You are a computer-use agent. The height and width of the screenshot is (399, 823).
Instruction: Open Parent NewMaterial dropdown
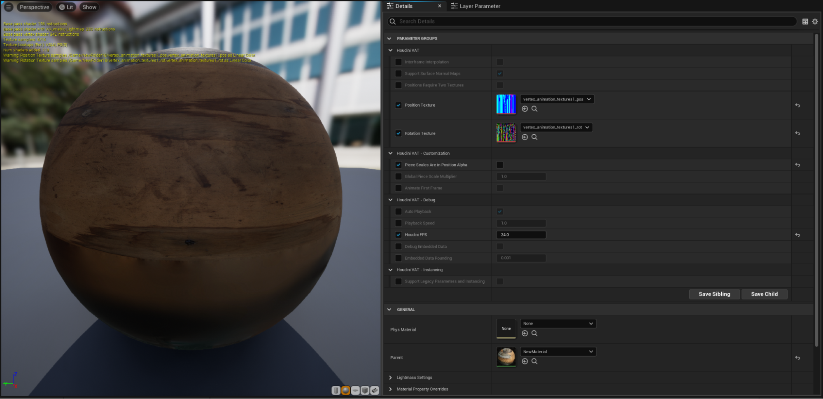pos(558,352)
